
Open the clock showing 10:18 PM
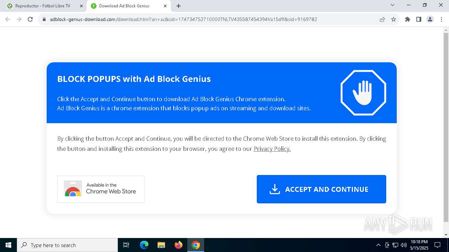coord(419,245)
